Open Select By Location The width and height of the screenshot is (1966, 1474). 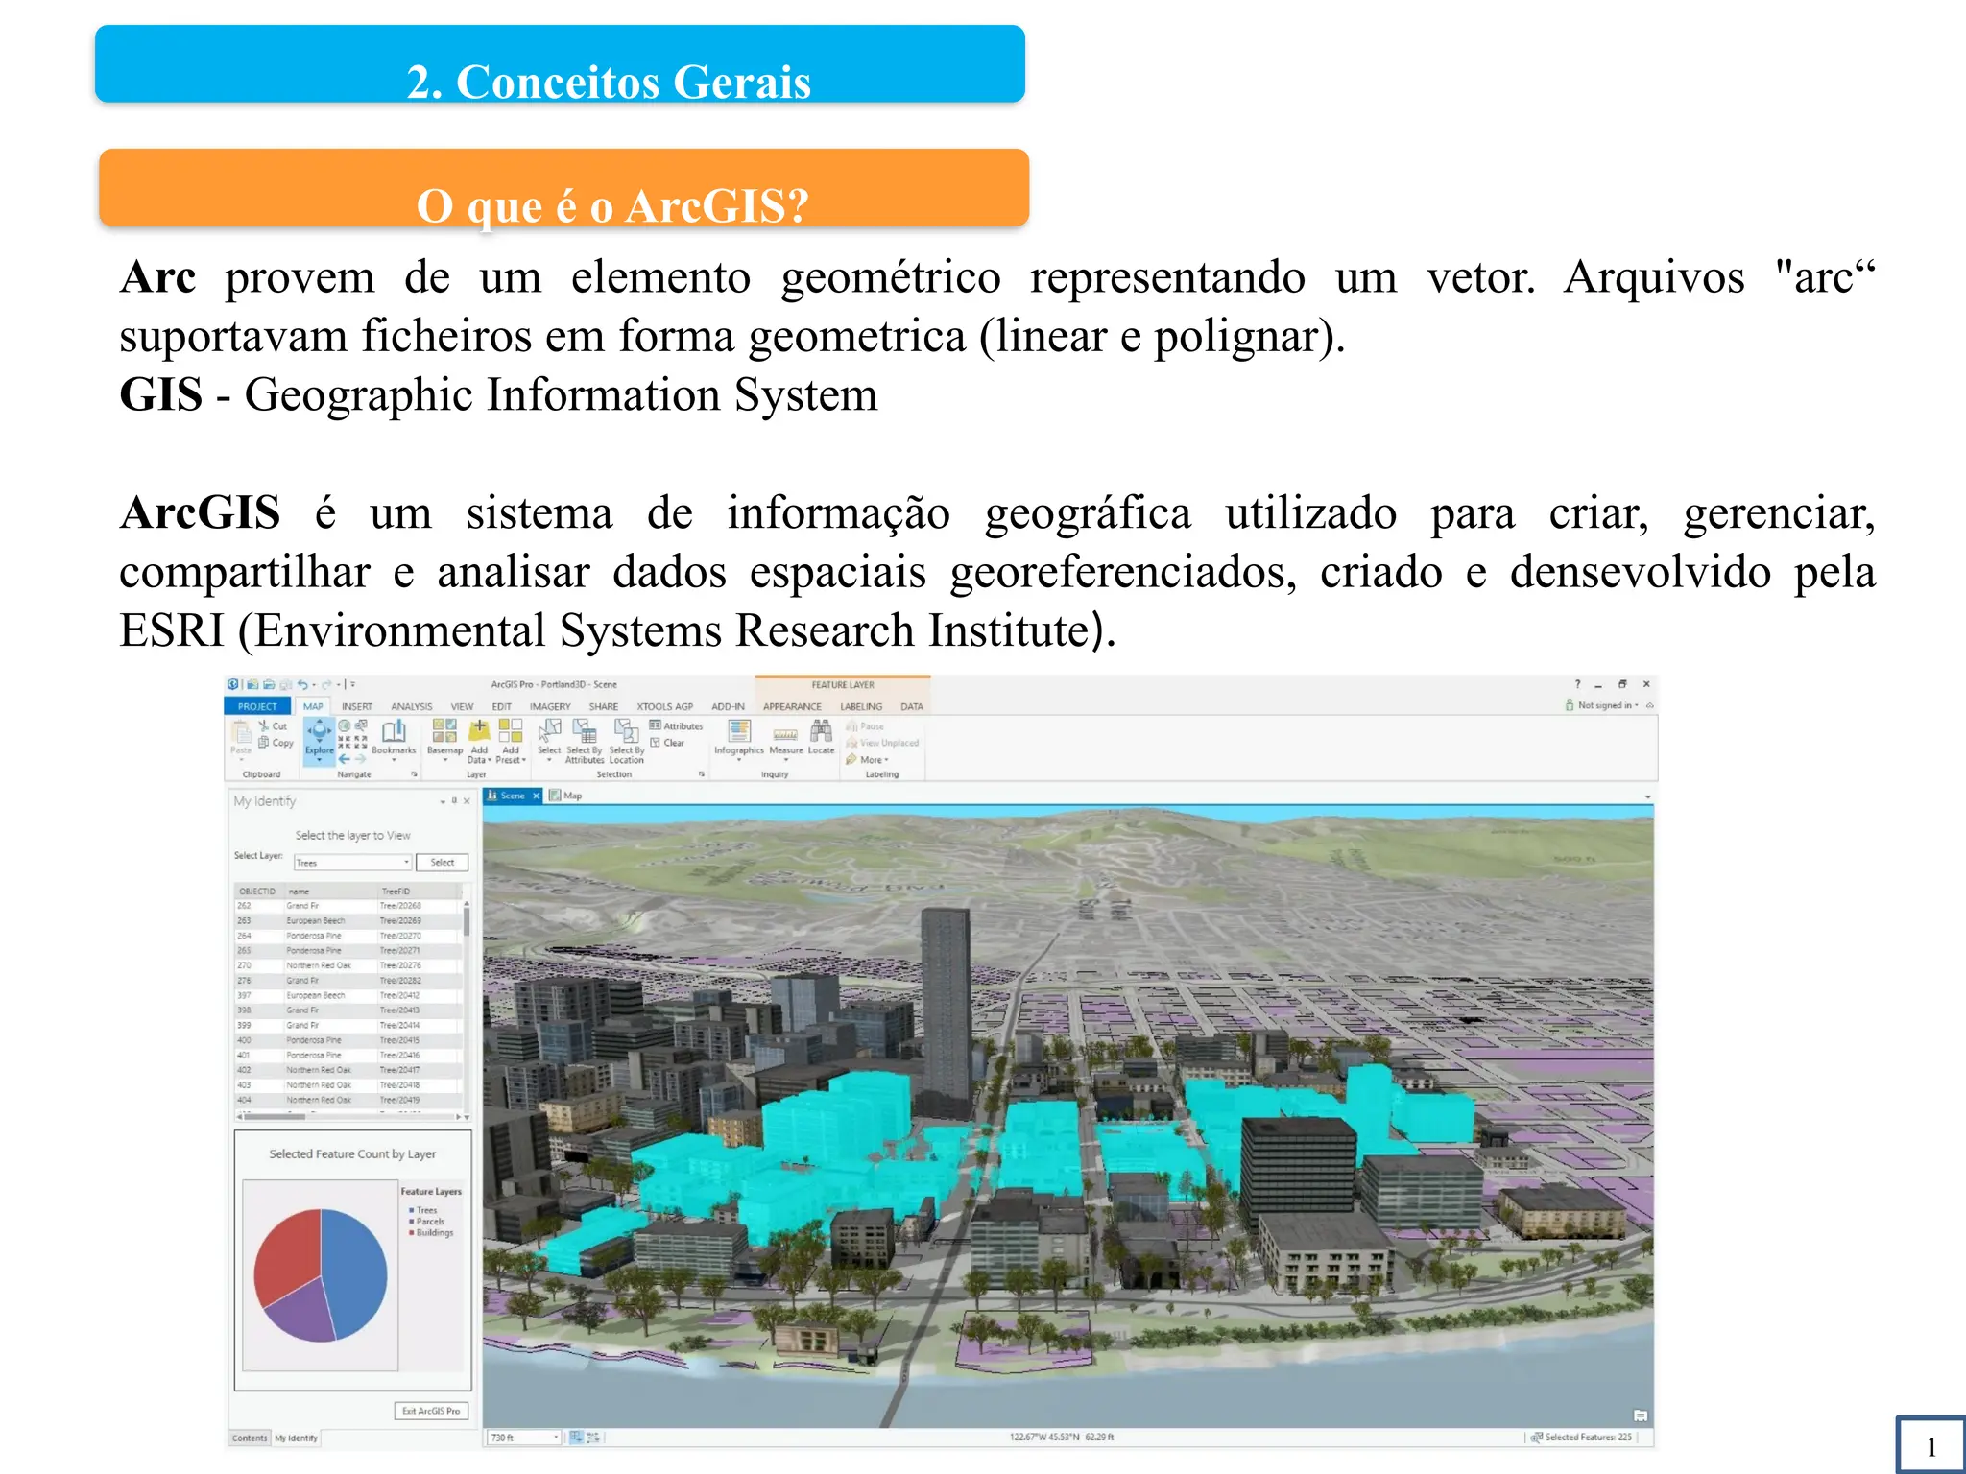[626, 741]
